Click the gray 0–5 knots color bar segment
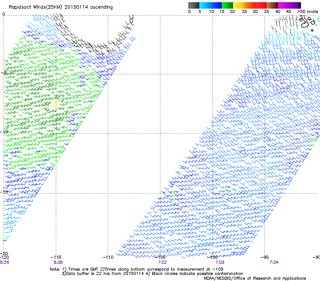The width and height of the screenshot is (320, 281). pos(194,5)
